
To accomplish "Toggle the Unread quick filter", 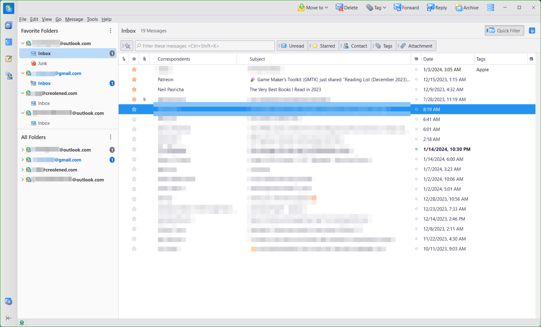I will [293, 46].
